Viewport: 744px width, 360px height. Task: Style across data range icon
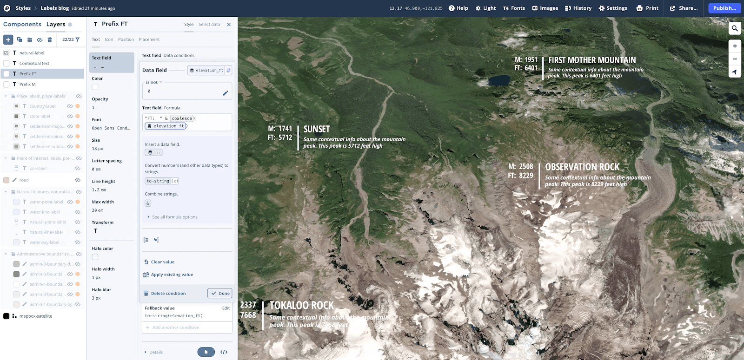pyautogui.click(x=146, y=240)
